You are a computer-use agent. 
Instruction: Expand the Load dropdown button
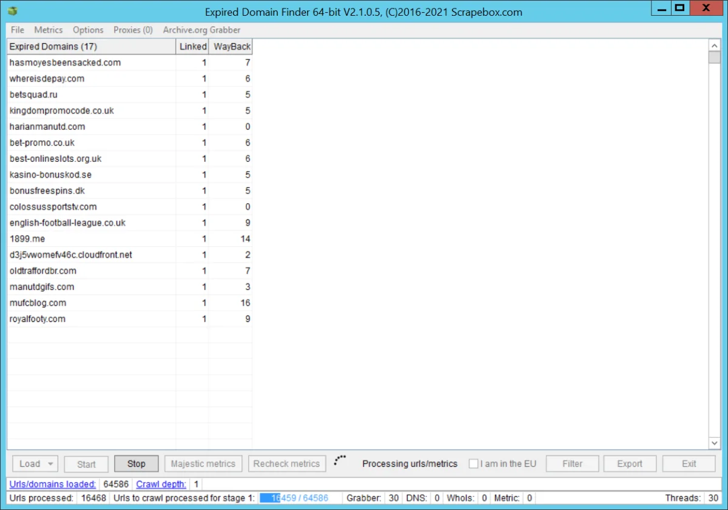tap(50, 464)
